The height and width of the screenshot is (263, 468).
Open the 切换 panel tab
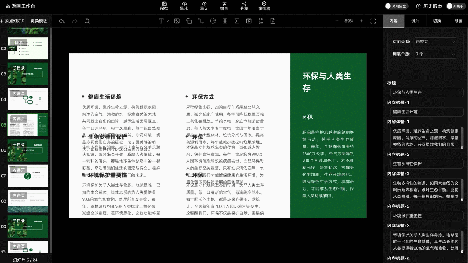pyautogui.click(x=436, y=20)
